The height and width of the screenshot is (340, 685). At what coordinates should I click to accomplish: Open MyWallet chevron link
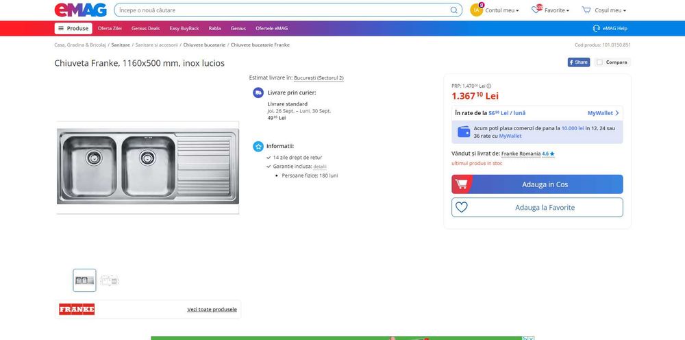[x=603, y=112]
